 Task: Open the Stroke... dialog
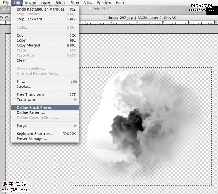(45, 87)
